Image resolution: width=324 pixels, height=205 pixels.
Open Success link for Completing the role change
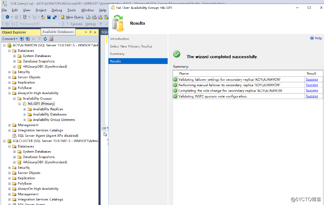pos(312,90)
